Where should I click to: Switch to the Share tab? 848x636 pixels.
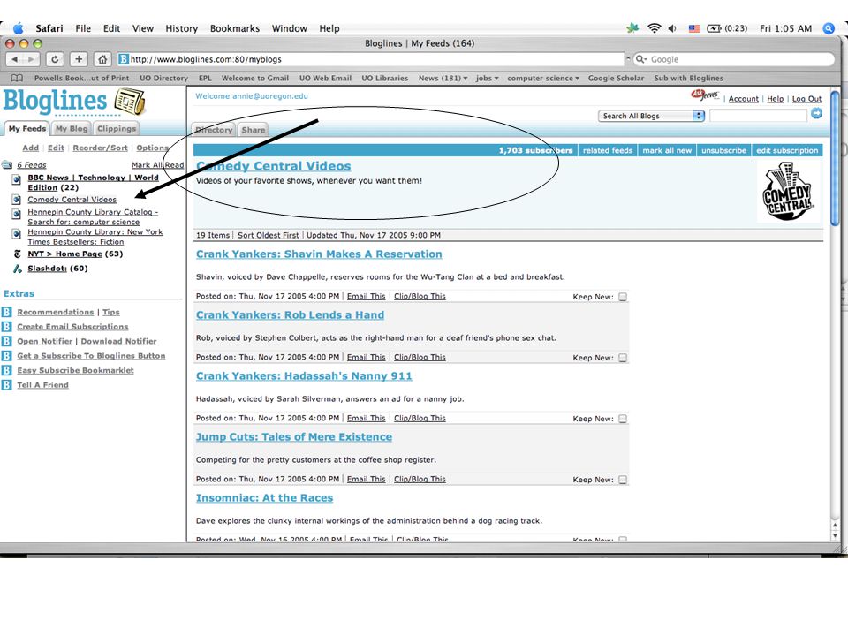[x=254, y=130]
